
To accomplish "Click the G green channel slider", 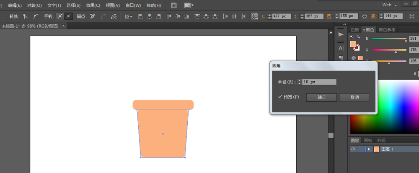I will click(x=389, y=50).
